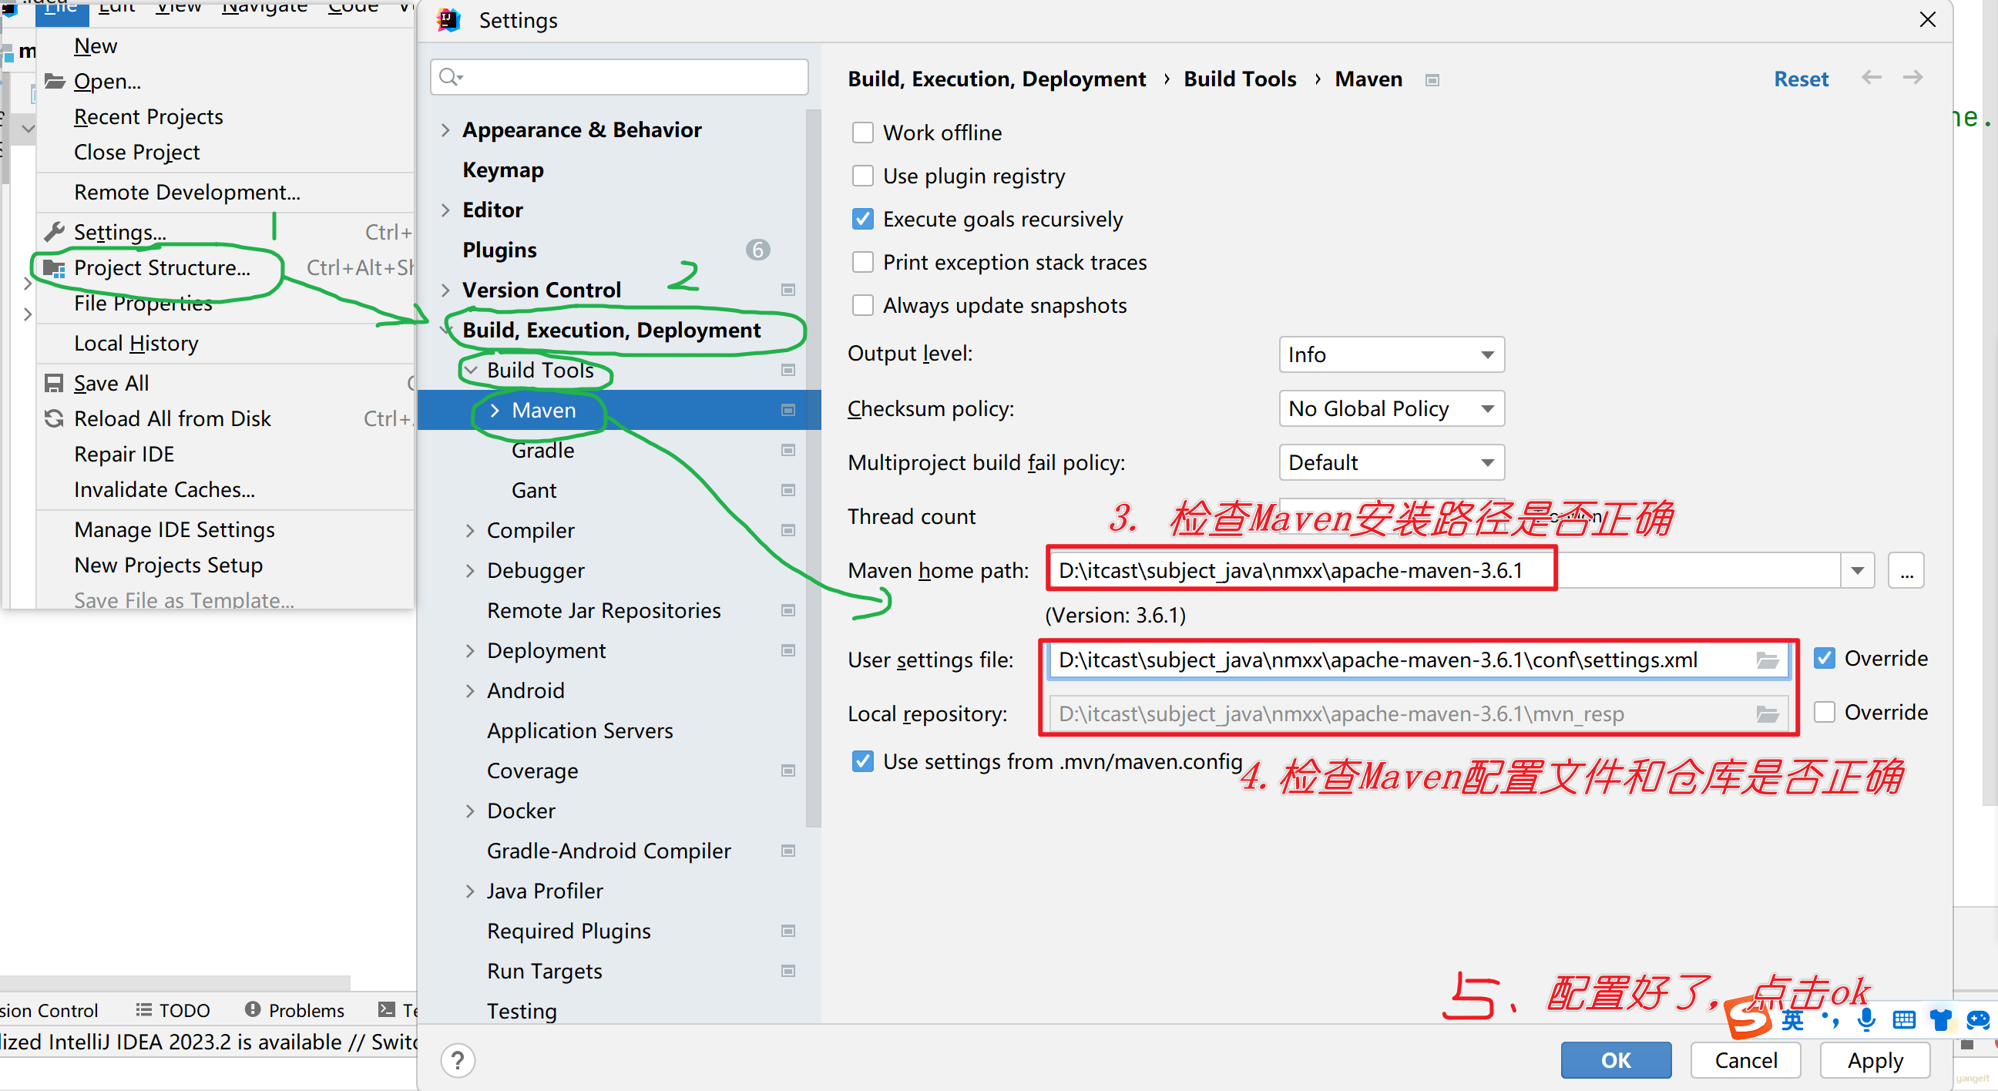
Task: Select Manage IDE Settings menu item
Action: (x=174, y=529)
